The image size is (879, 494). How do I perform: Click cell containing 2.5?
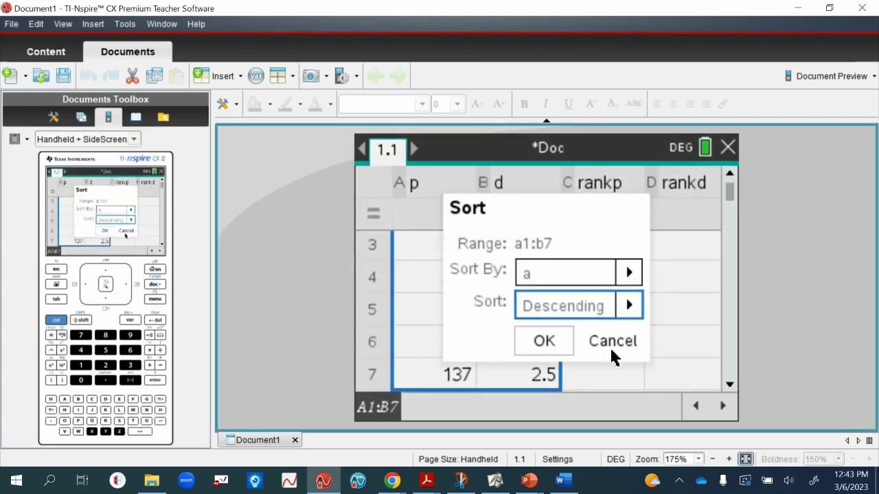pos(519,375)
